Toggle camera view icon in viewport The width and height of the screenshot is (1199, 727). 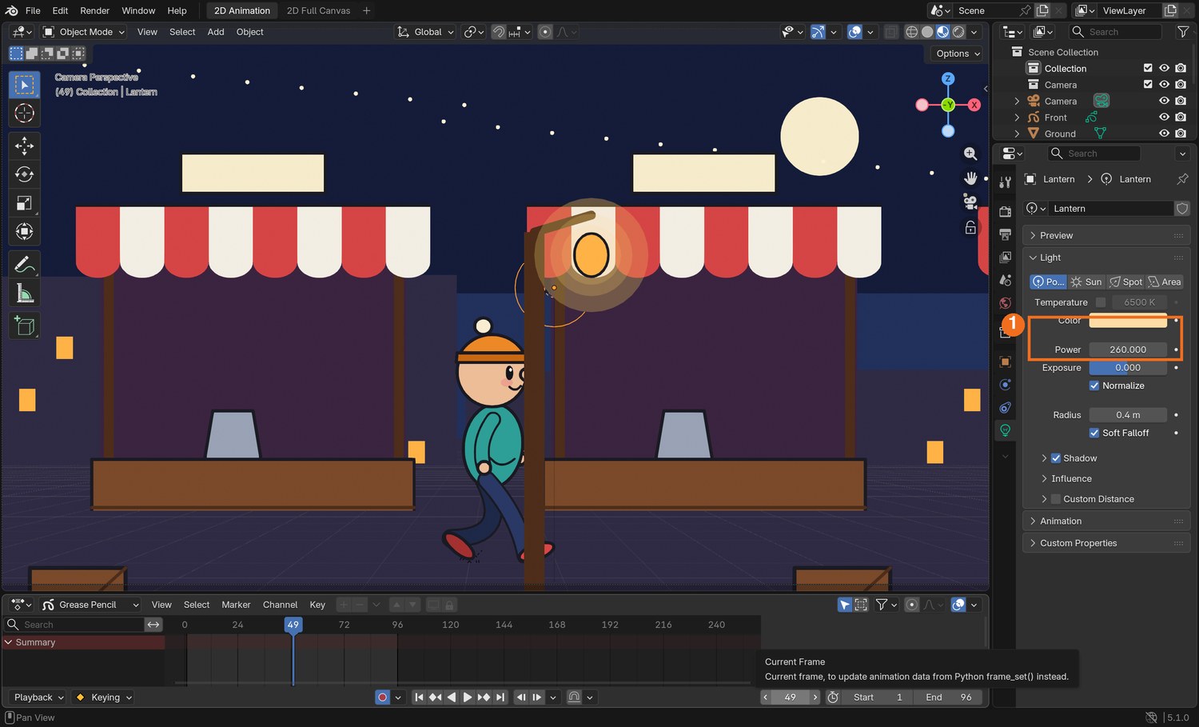click(970, 202)
